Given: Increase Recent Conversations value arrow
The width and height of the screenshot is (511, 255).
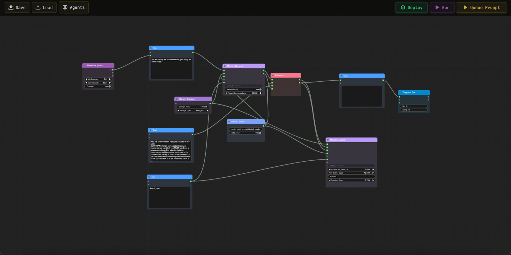Looking at the screenshot, I should pos(261,93).
